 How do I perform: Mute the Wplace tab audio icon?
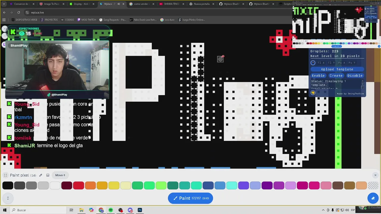pyautogui.click(x=118, y=4)
